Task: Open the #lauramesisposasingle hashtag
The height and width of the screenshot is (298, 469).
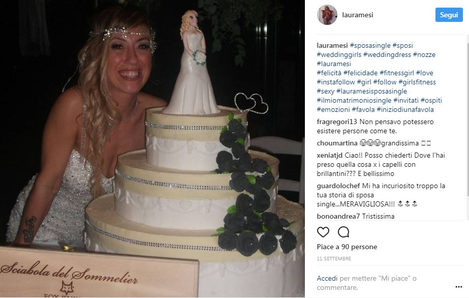Action: pos(371,91)
